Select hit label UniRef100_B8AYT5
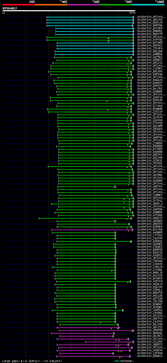167x363 pixels. pos(150,34)
